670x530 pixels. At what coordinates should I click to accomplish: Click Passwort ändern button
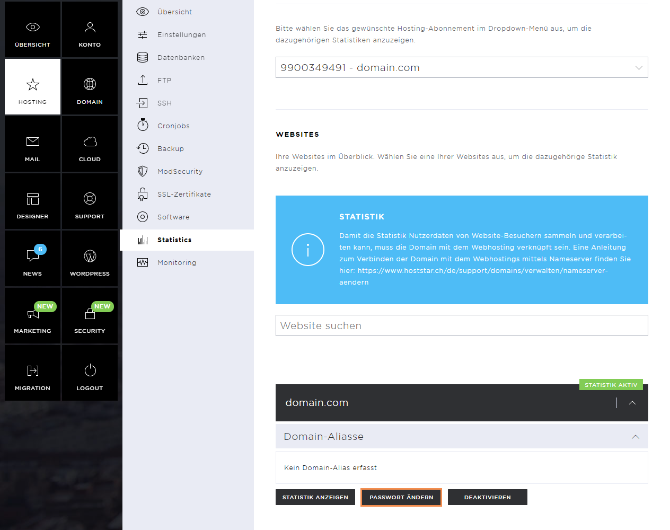(x=401, y=497)
